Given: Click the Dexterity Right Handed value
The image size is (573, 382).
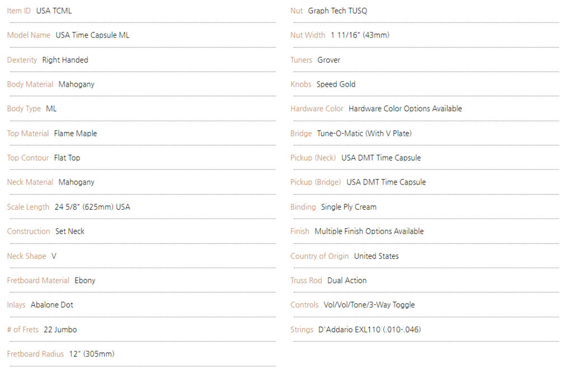Looking at the screenshot, I should (65, 60).
